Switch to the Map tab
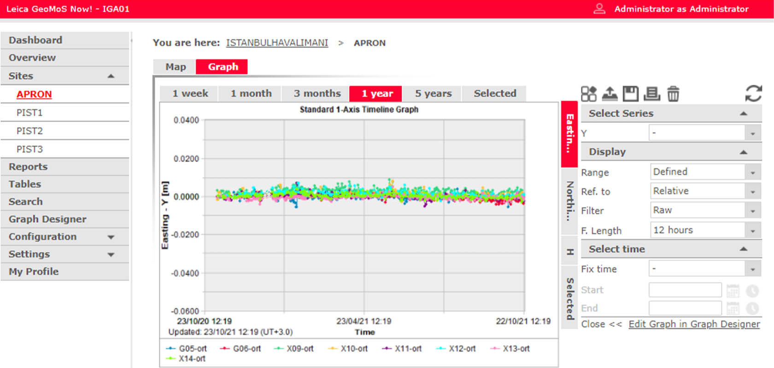The width and height of the screenshot is (774, 368). point(176,67)
